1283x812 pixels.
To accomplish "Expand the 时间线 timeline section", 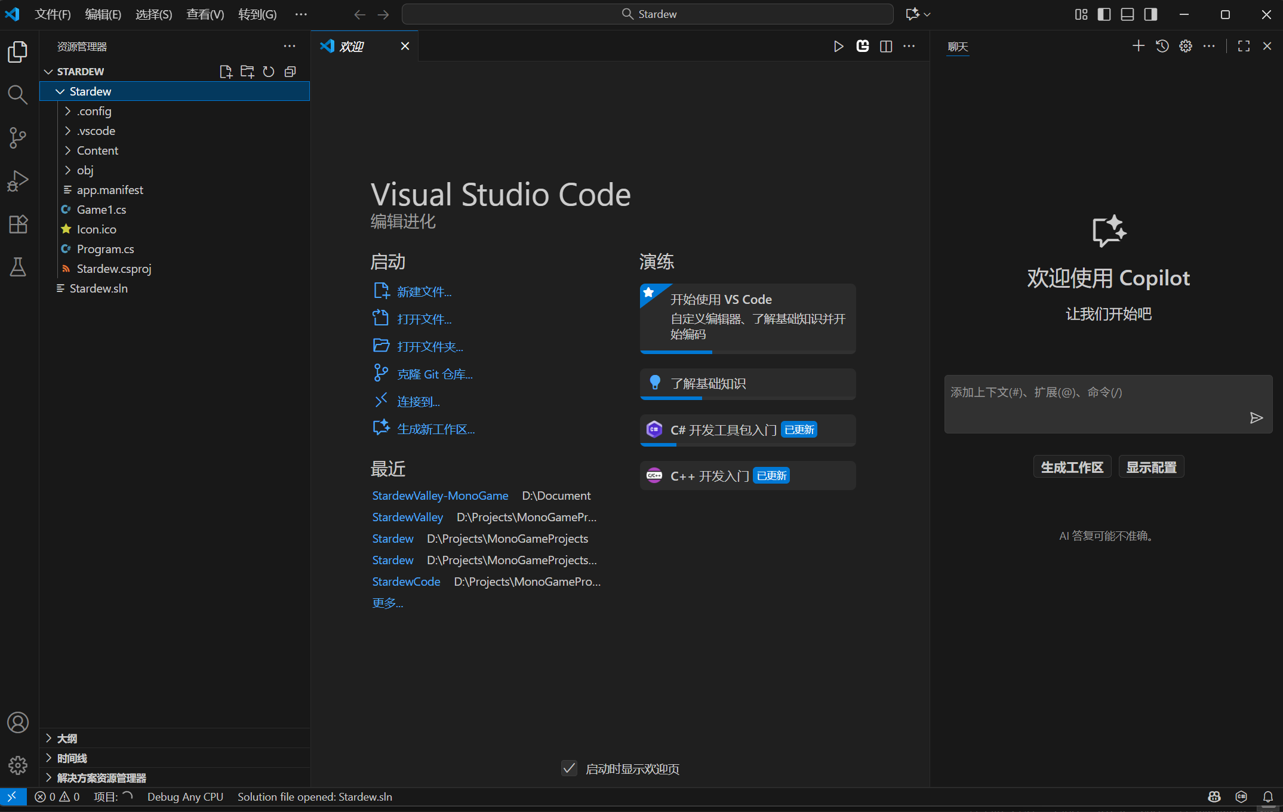I will click(x=72, y=758).
